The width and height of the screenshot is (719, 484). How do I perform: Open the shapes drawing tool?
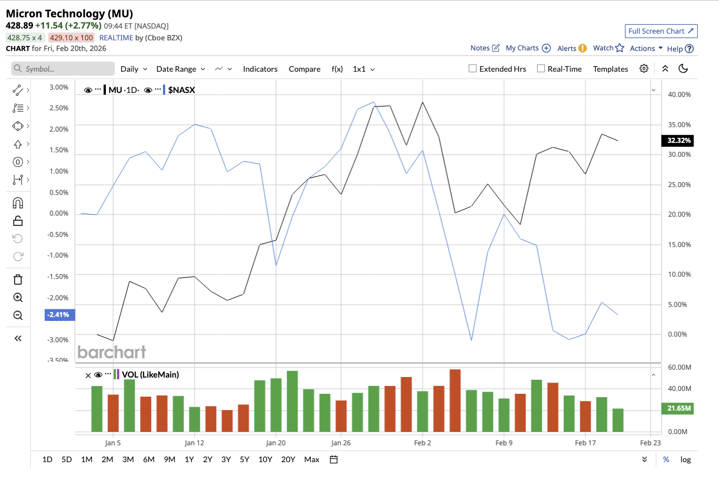pyautogui.click(x=17, y=125)
